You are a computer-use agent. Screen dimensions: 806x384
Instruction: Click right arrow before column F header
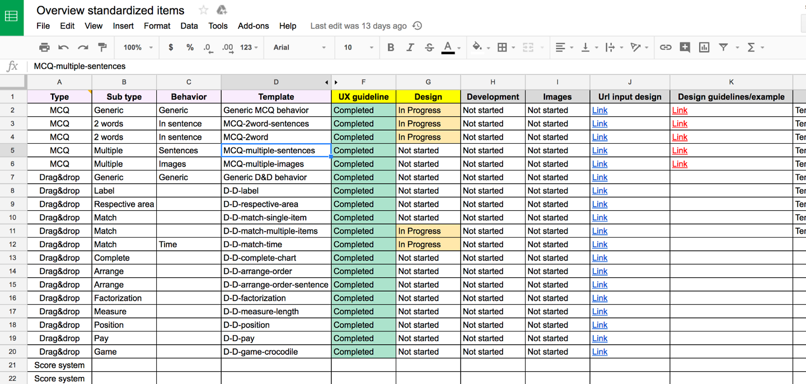[x=336, y=82]
